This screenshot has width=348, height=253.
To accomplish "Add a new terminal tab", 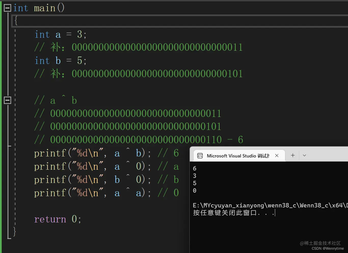I will (293, 155).
